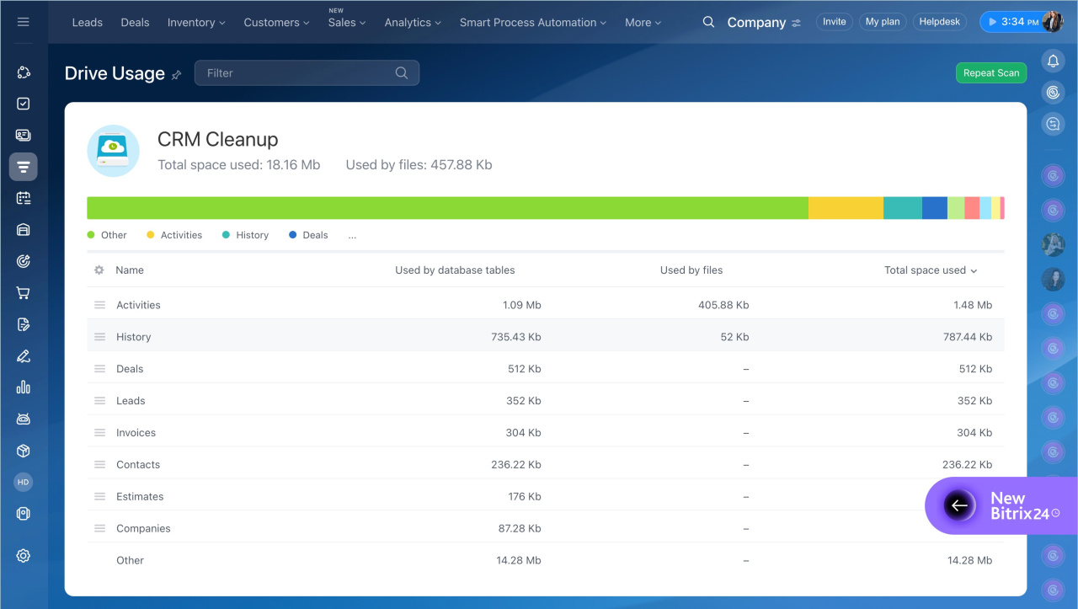Open the analytics bar chart sidebar icon
This screenshot has height=609, width=1078.
point(24,387)
